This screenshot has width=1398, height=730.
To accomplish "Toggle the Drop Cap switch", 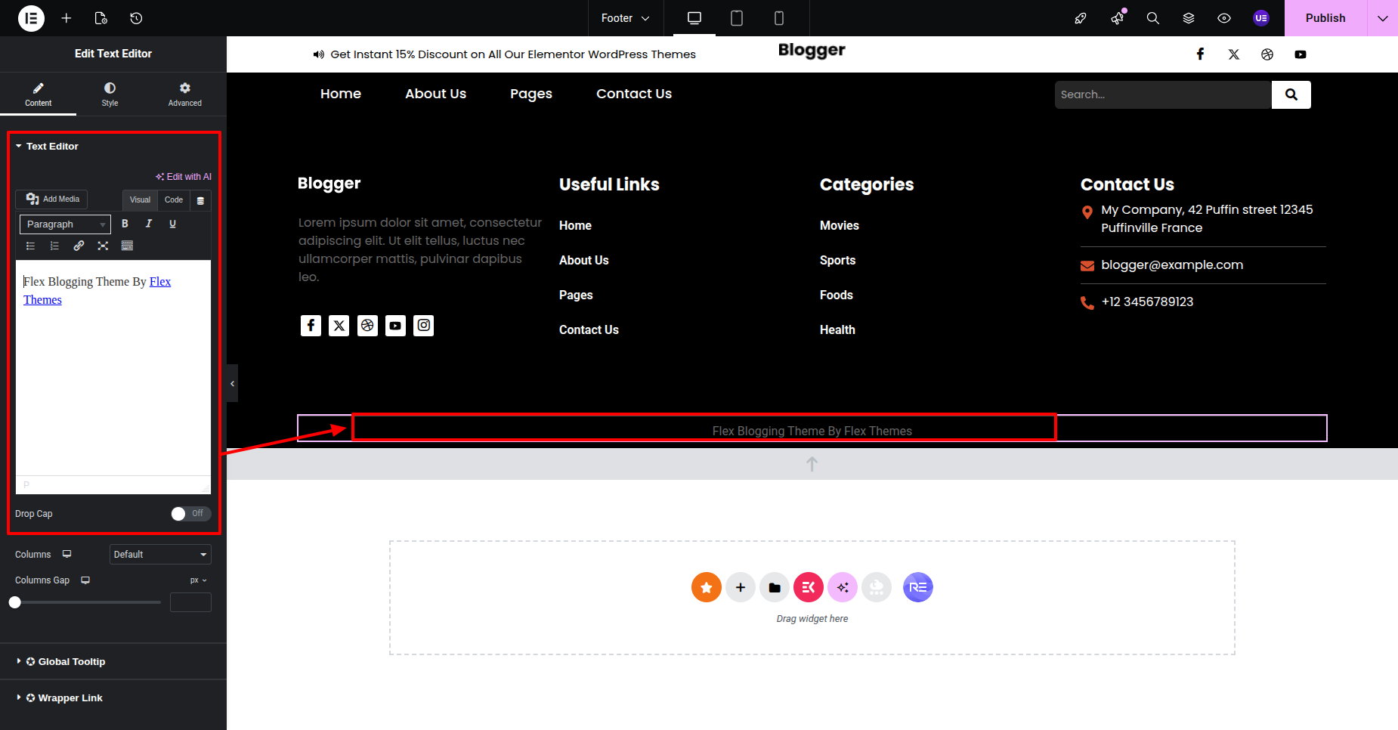I will tap(190, 514).
